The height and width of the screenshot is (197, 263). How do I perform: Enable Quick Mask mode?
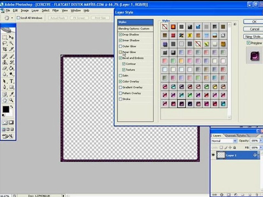coord(11,123)
